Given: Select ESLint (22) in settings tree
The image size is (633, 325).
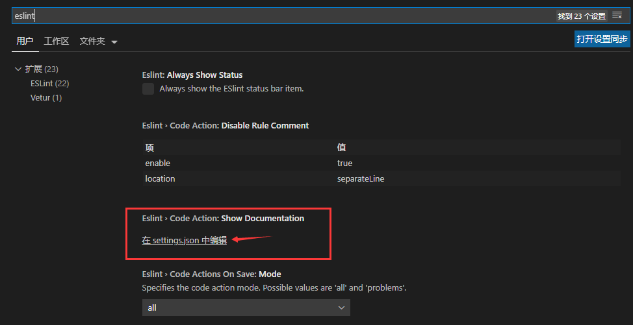Looking at the screenshot, I should [49, 84].
